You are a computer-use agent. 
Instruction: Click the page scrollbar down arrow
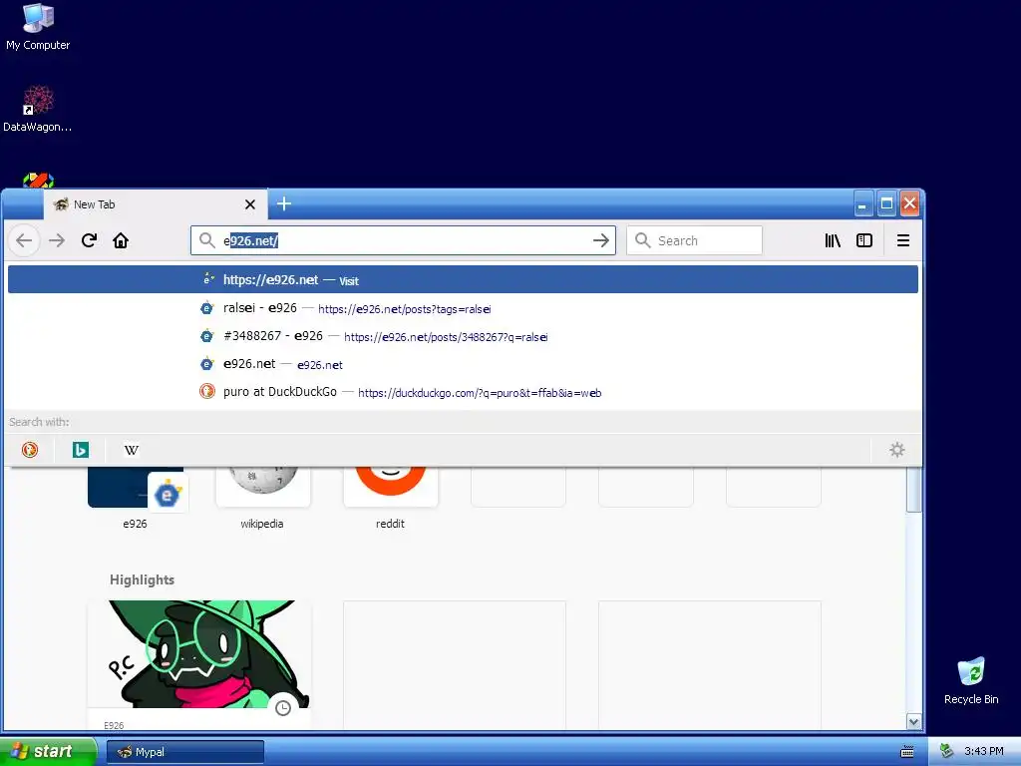[x=913, y=722]
